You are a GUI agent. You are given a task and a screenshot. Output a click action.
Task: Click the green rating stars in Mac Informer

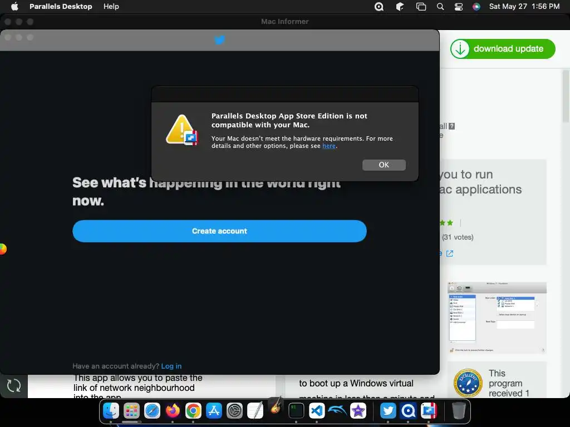click(447, 222)
